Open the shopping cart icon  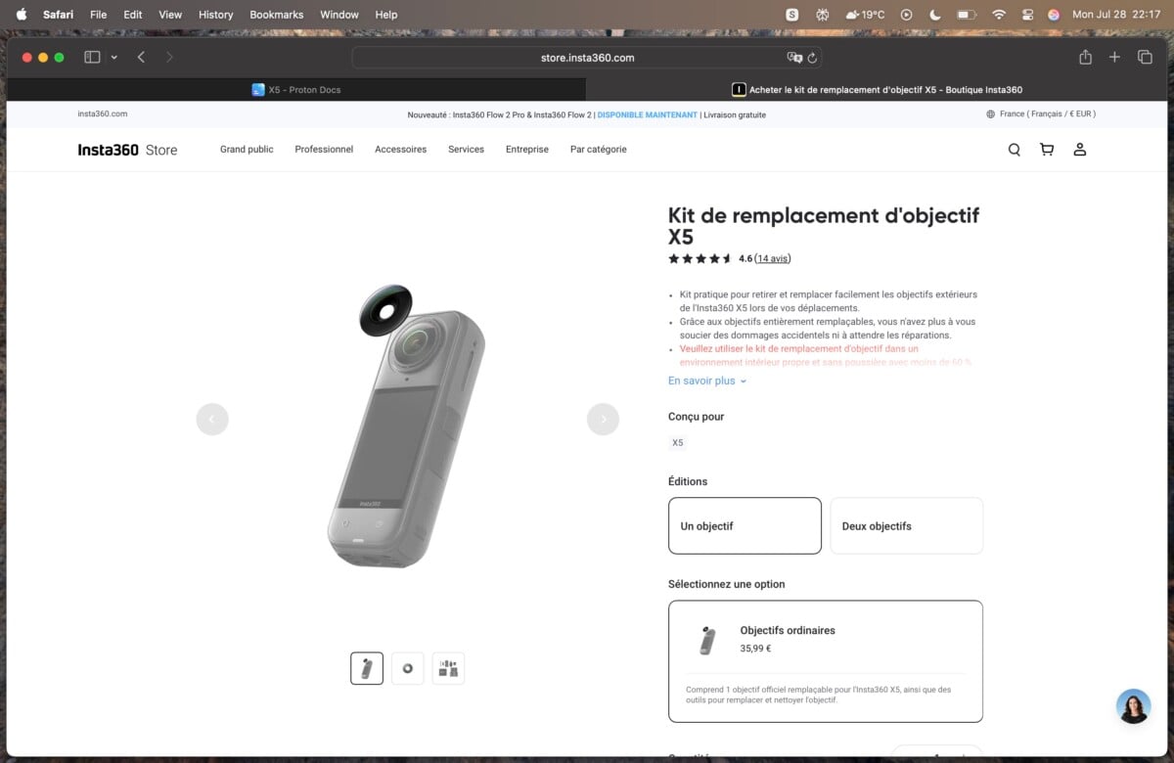[1047, 150]
